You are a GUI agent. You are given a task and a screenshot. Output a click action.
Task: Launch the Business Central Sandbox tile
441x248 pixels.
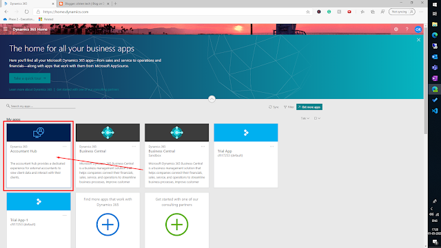point(177,156)
